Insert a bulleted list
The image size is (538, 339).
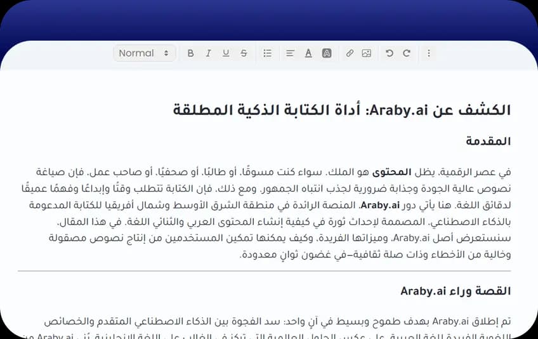267,53
